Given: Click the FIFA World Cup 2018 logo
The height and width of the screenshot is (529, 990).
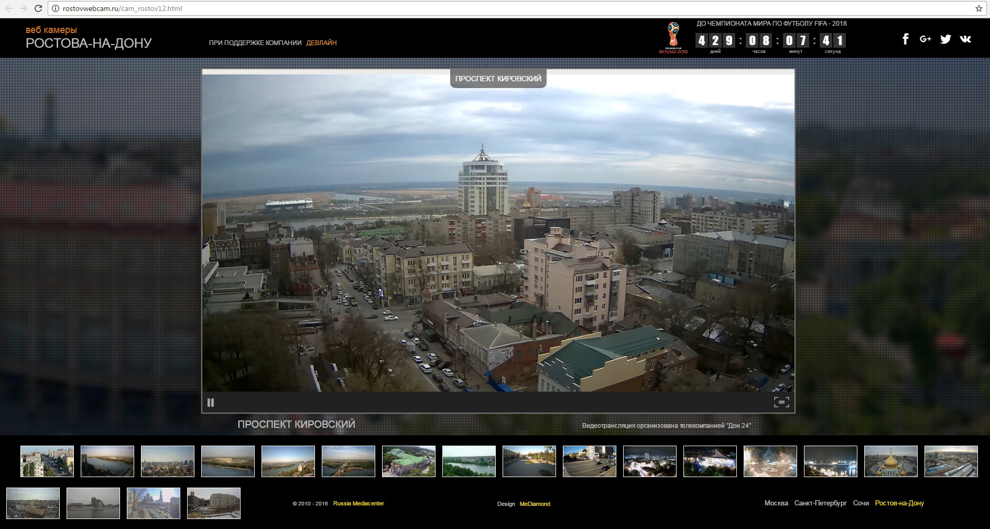Looking at the screenshot, I should click(x=673, y=38).
